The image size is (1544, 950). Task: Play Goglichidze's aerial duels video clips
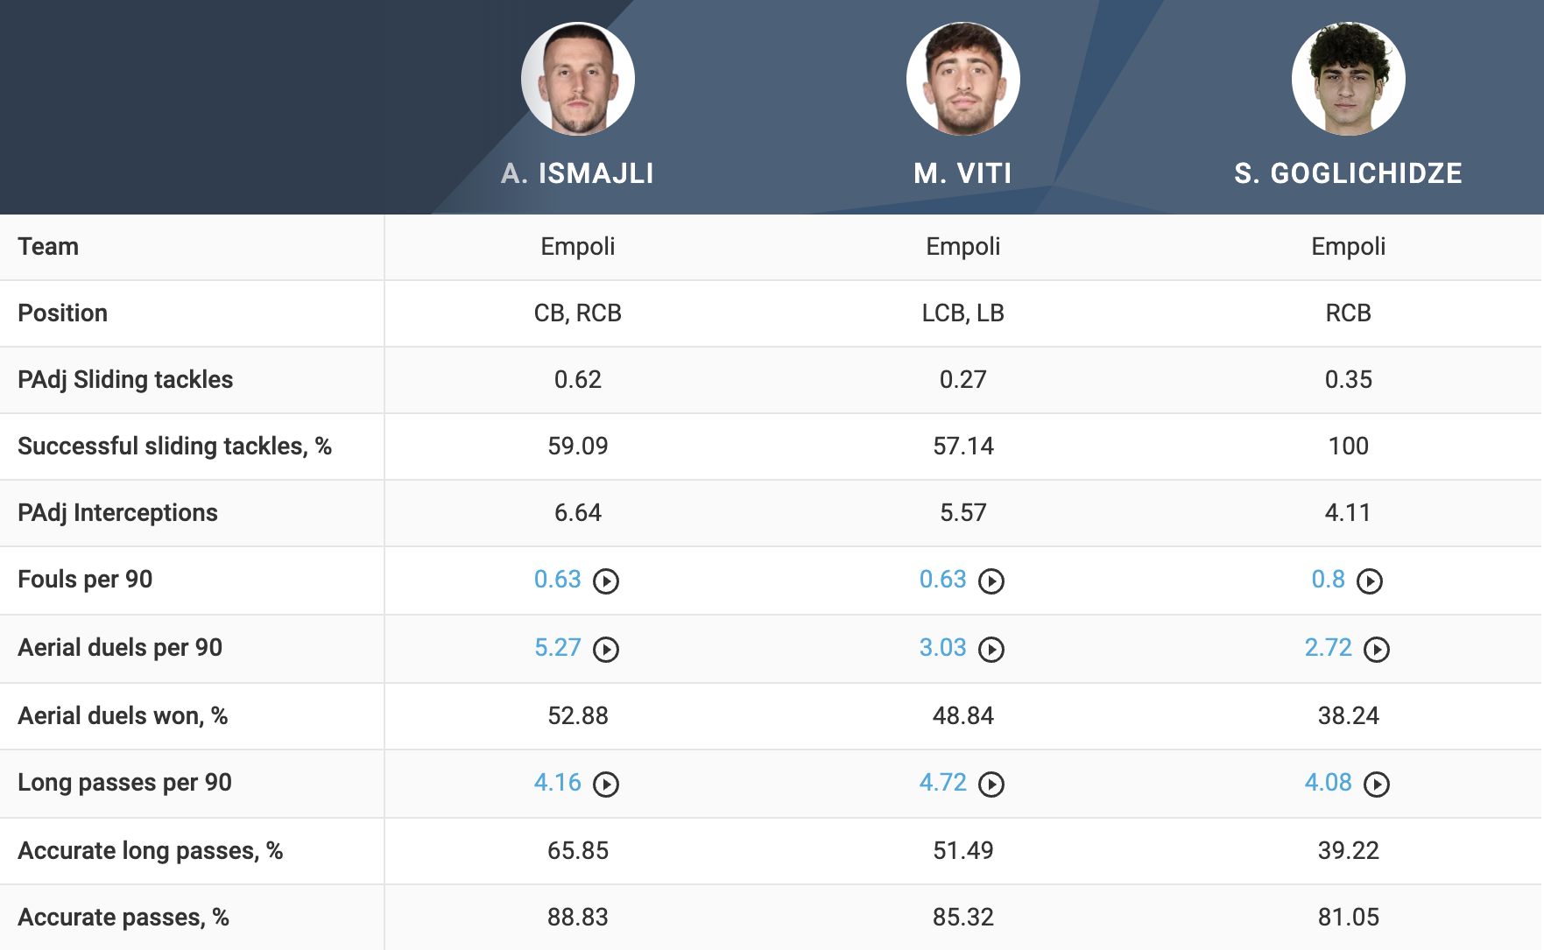[1377, 650]
